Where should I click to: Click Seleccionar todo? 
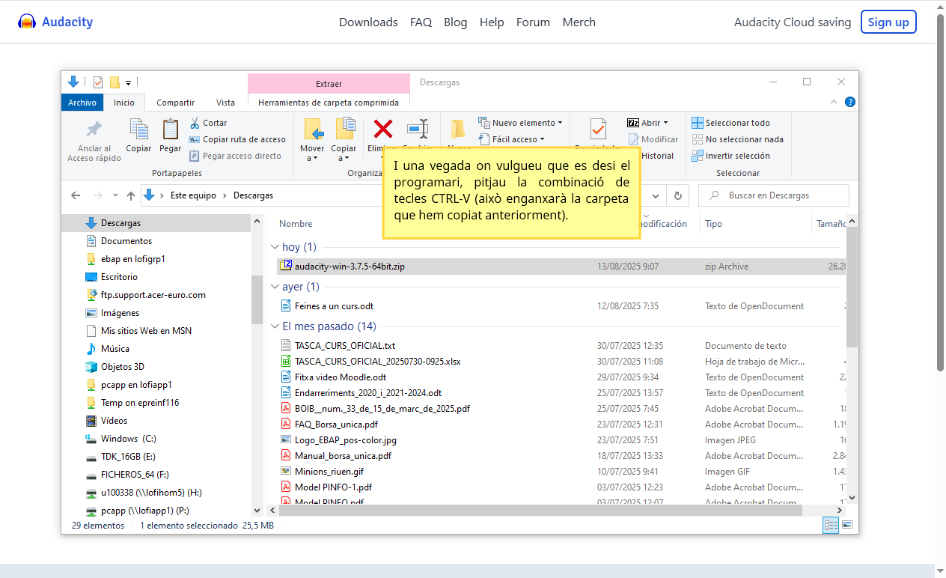point(730,123)
